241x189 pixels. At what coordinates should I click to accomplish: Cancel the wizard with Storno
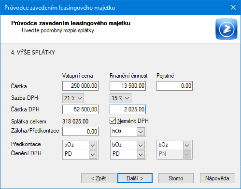[176, 178]
